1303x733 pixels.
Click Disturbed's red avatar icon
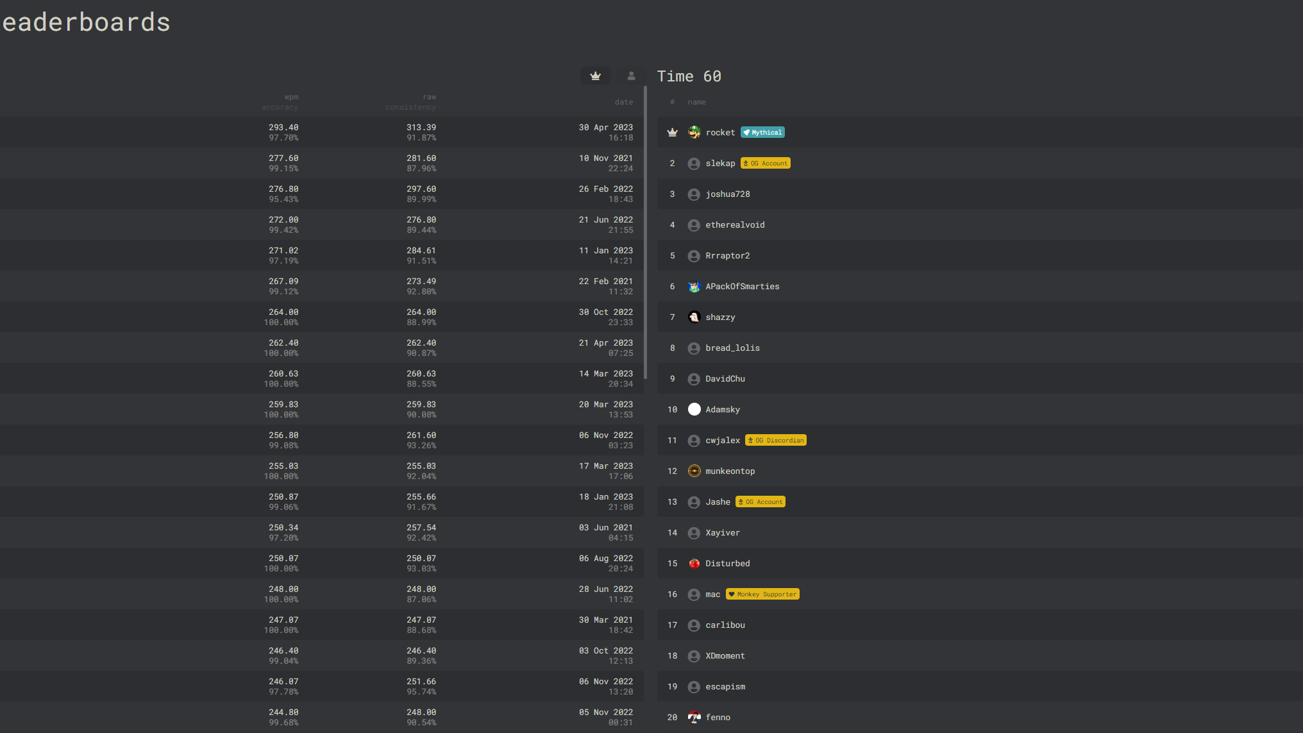click(x=694, y=564)
